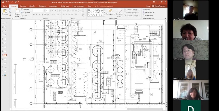Clear all formatting icon

pos(60,11)
